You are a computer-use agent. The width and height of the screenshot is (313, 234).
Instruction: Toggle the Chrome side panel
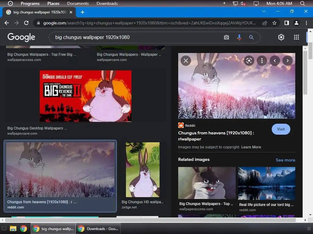(287, 23)
